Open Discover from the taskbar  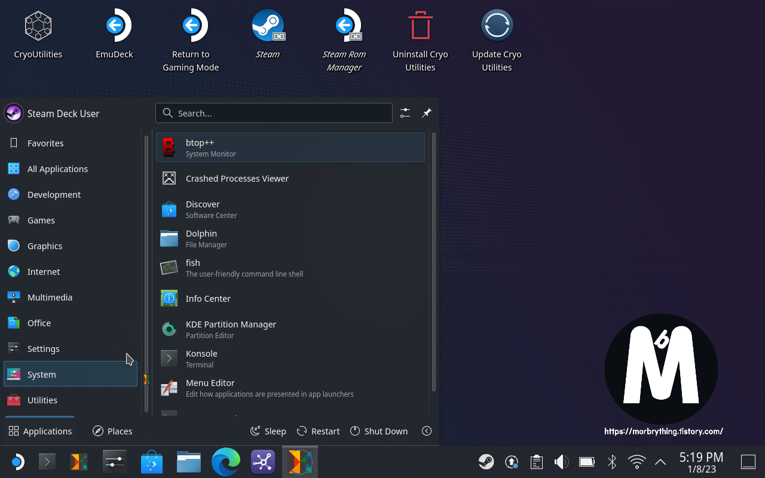(152, 461)
